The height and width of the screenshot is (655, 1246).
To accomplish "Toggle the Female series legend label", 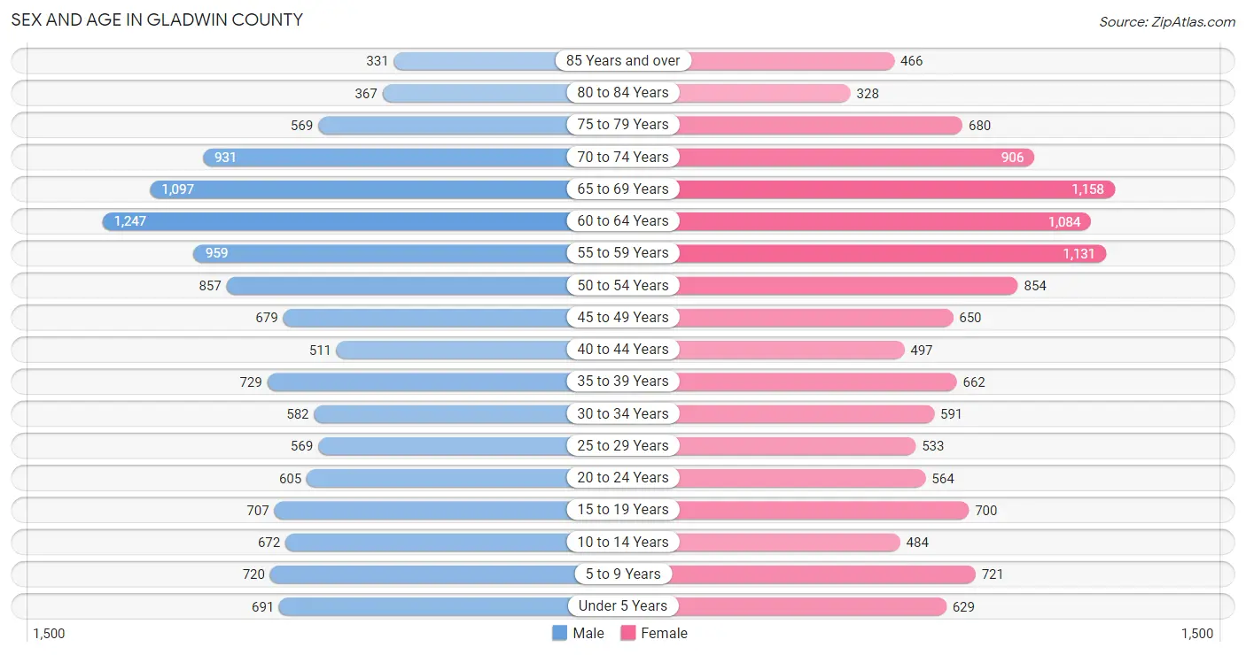I will [x=665, y=633].
